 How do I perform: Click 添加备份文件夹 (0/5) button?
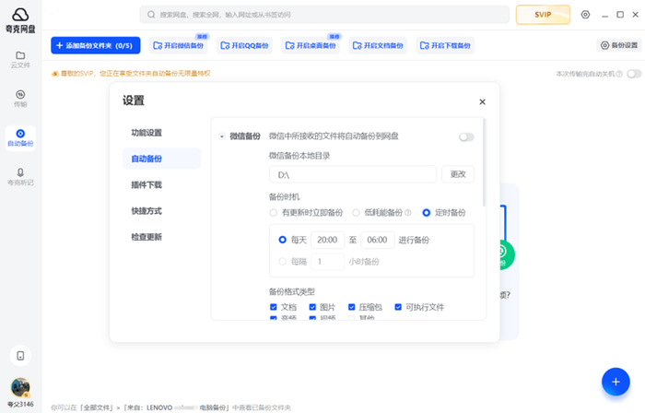(x=96, y=45)
